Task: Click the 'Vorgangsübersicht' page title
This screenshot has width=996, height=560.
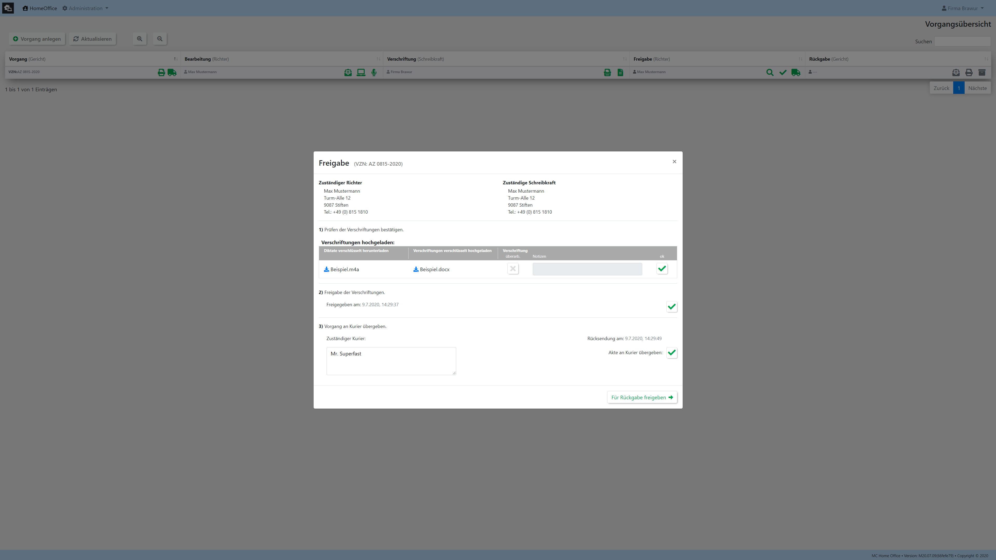Action: tap(958, 24)
